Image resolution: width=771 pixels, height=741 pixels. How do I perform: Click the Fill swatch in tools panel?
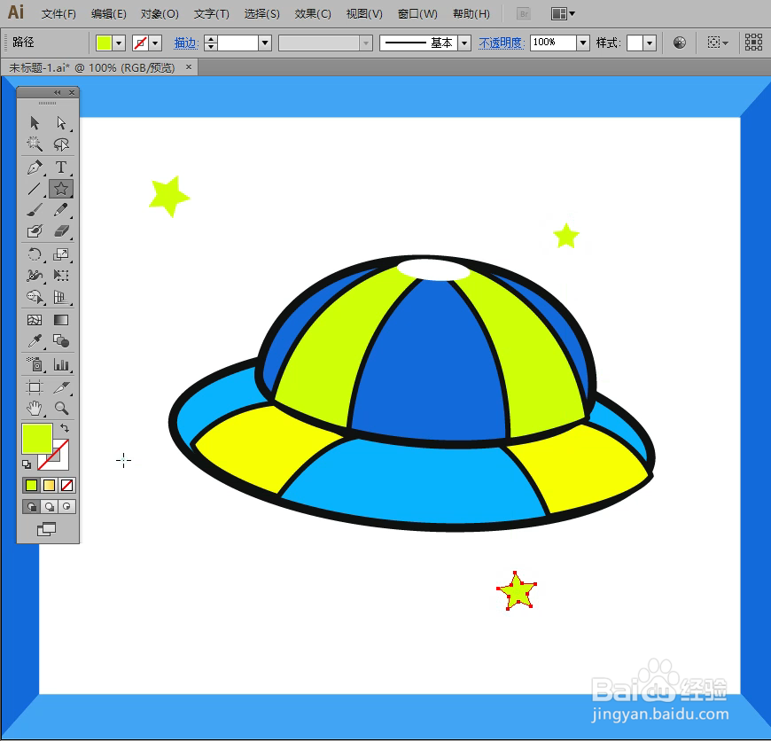click(37, 439)
